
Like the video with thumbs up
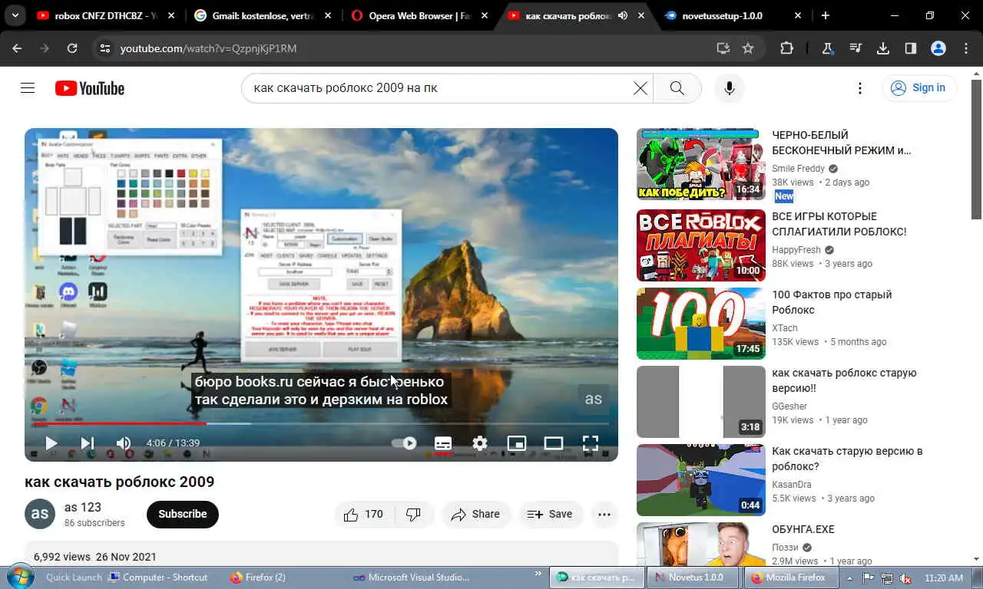[x=363, y=515]
